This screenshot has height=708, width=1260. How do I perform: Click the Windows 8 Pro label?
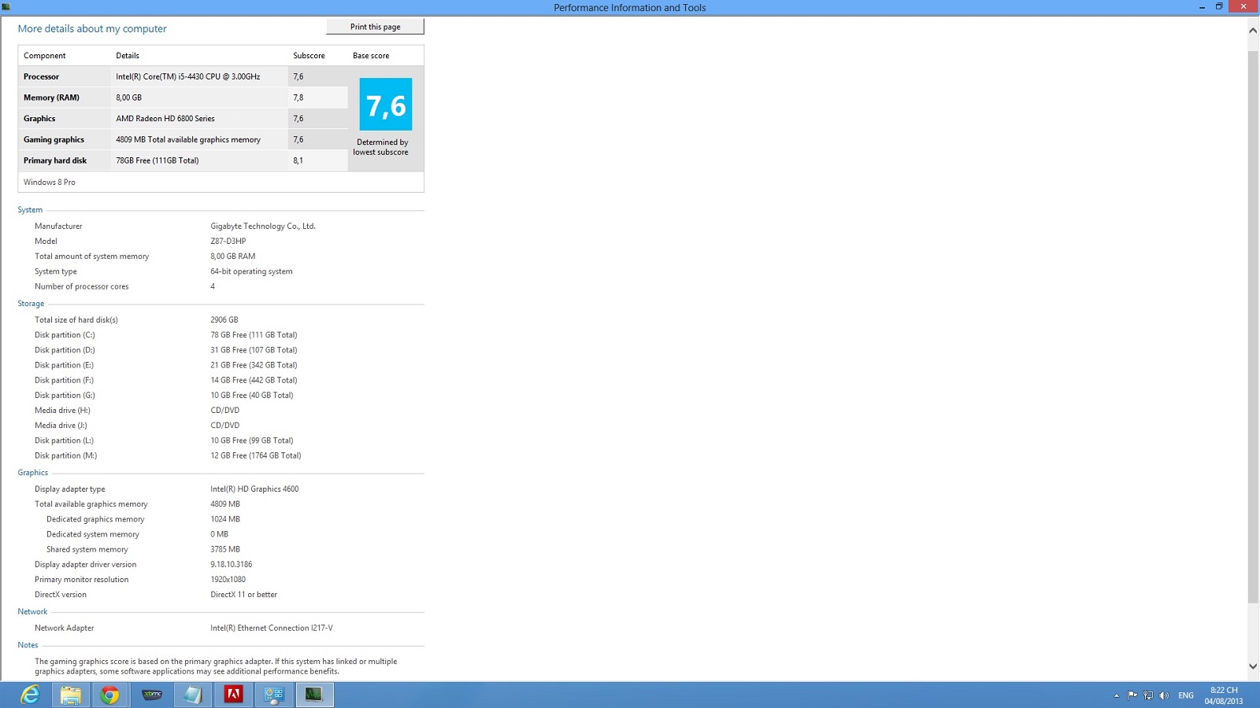(x=50, y=182)
